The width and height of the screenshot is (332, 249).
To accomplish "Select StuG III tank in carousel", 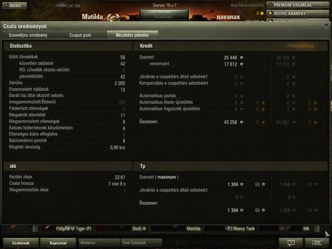I will pos(122,229).
